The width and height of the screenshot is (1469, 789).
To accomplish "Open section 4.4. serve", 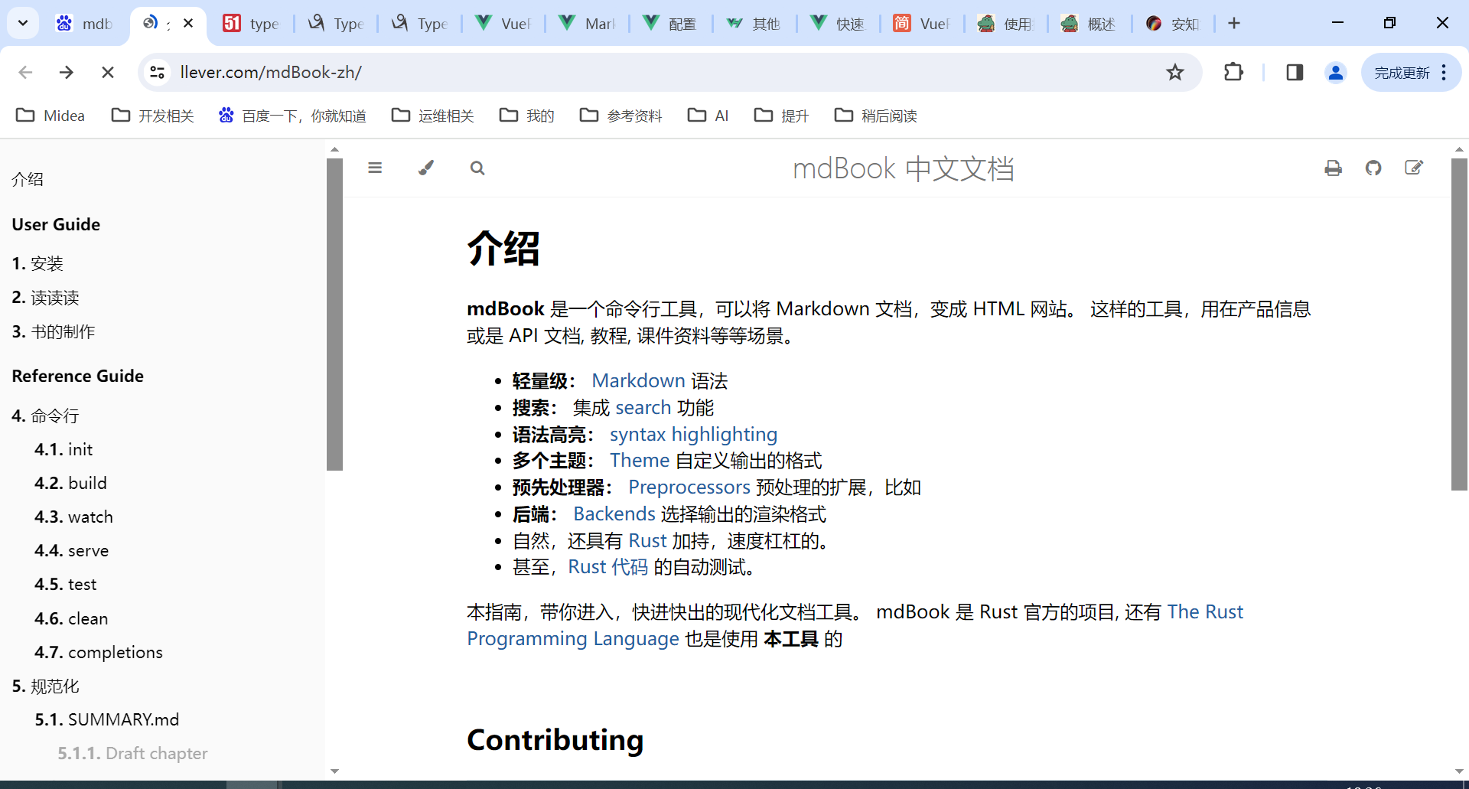I will click(x=71, y=550).
